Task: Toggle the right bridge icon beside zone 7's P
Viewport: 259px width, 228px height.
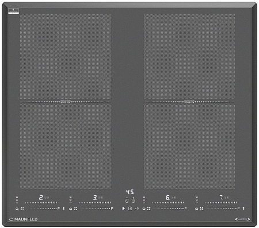Action: (243, 208)
